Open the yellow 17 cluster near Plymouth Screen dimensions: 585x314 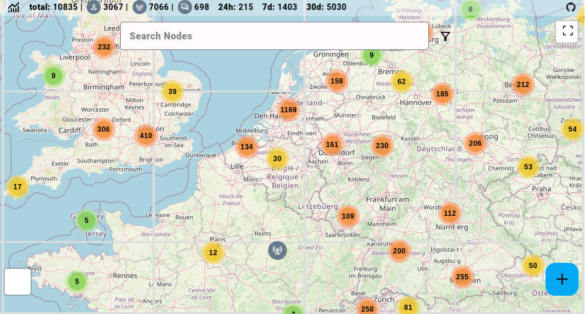click(18, 187)
